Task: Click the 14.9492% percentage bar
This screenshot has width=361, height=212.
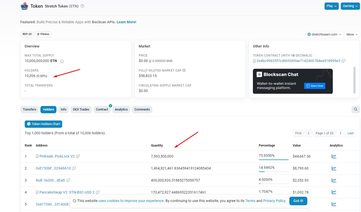Action: [x=274, y=171]
